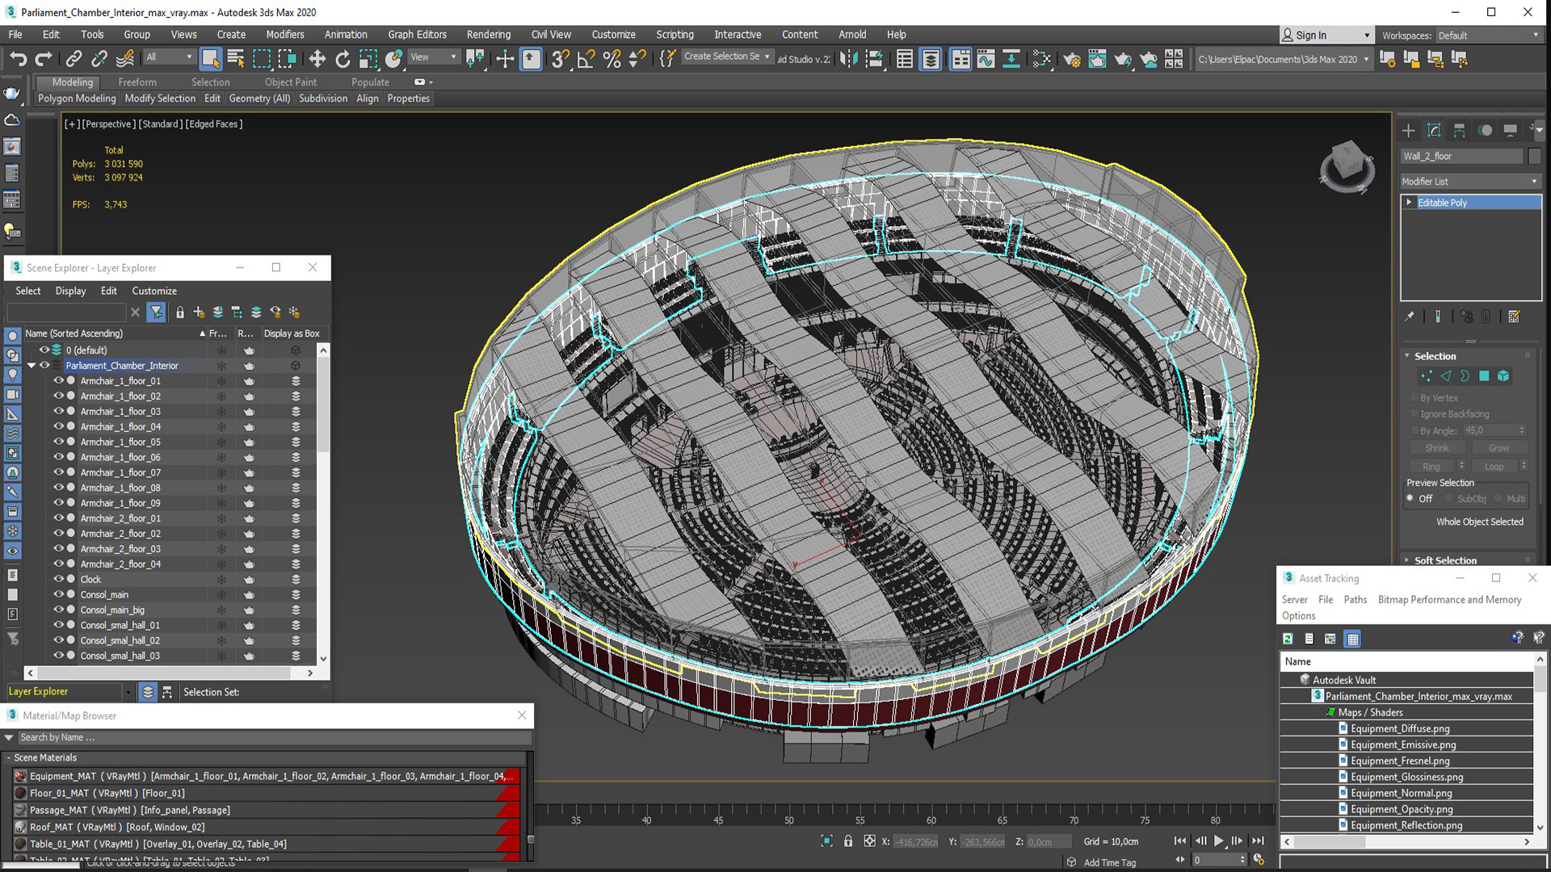The image size is (1551, 872).
Task: Enable By Vertex checkbox
Action: pyautogui.click(x=1414, y=397)
